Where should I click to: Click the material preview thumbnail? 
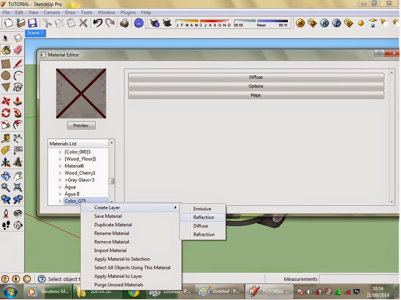81,94
